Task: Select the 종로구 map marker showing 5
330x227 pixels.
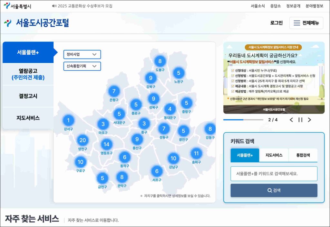Action: tap(136, 104)
